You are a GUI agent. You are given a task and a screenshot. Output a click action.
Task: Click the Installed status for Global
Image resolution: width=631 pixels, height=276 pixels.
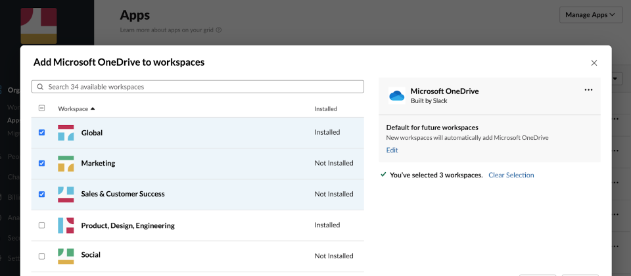327,132
